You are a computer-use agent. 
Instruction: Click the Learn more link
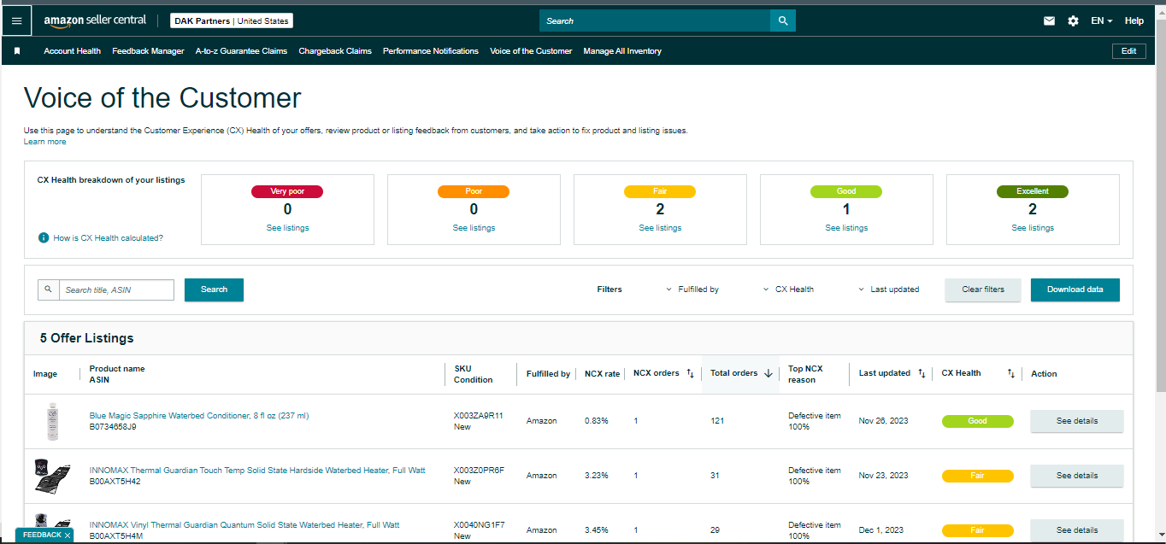[45, 142]
